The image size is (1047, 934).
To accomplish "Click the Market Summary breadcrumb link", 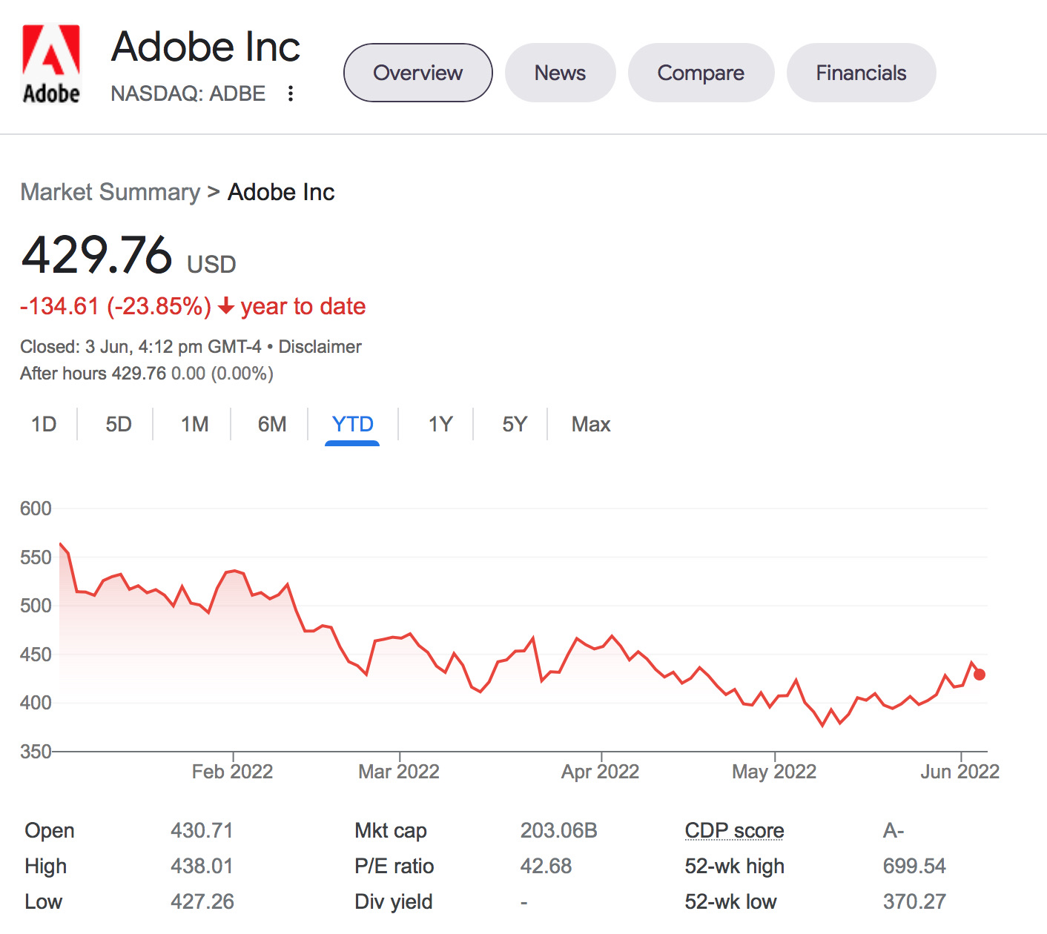I will [x=110, y=192].
